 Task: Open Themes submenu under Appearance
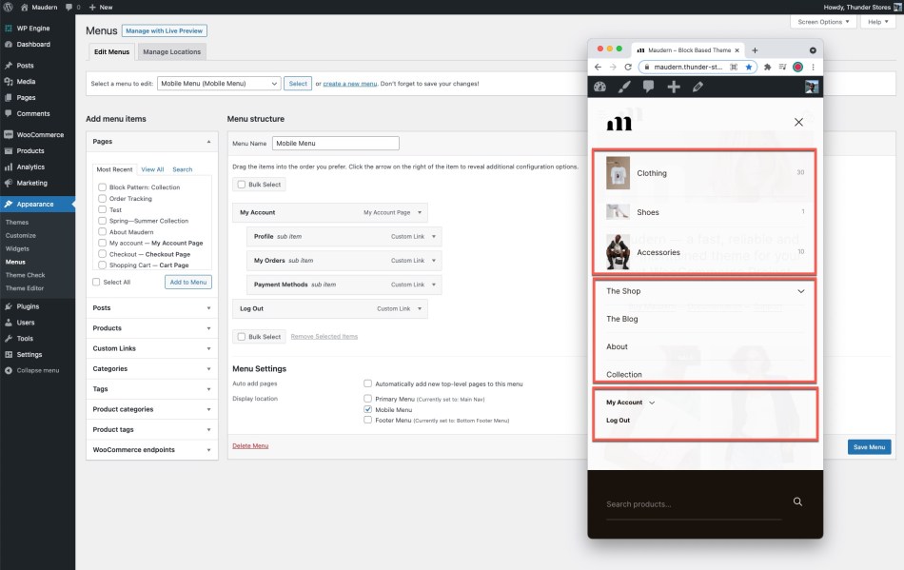(x=17, y=223)
